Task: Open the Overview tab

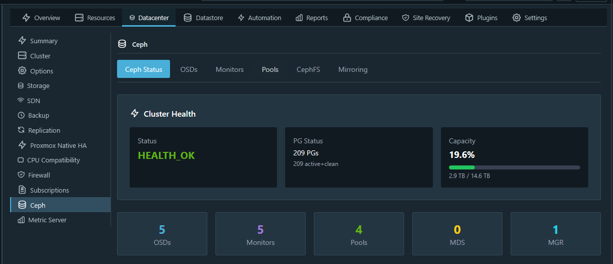Action: pyautogui.click(x=41, y=18)
